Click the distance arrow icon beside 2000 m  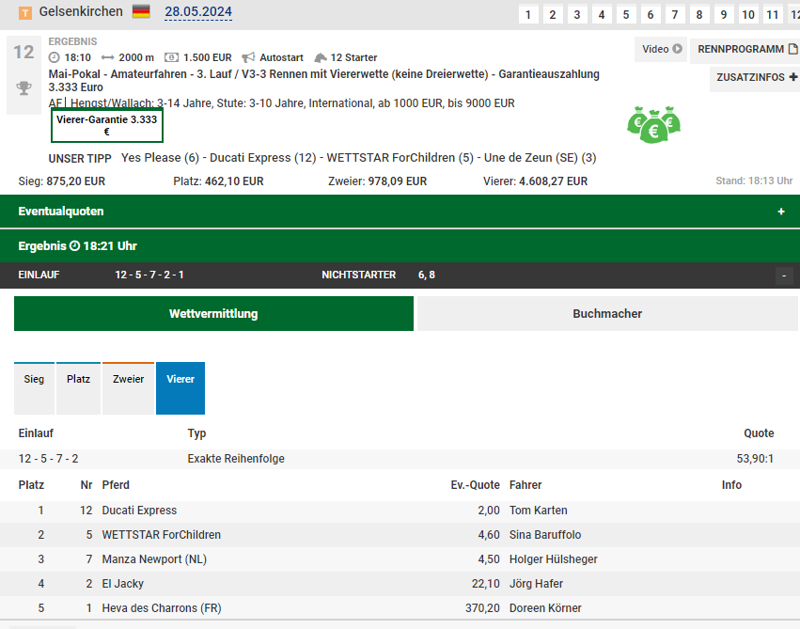tap(108, 57)
